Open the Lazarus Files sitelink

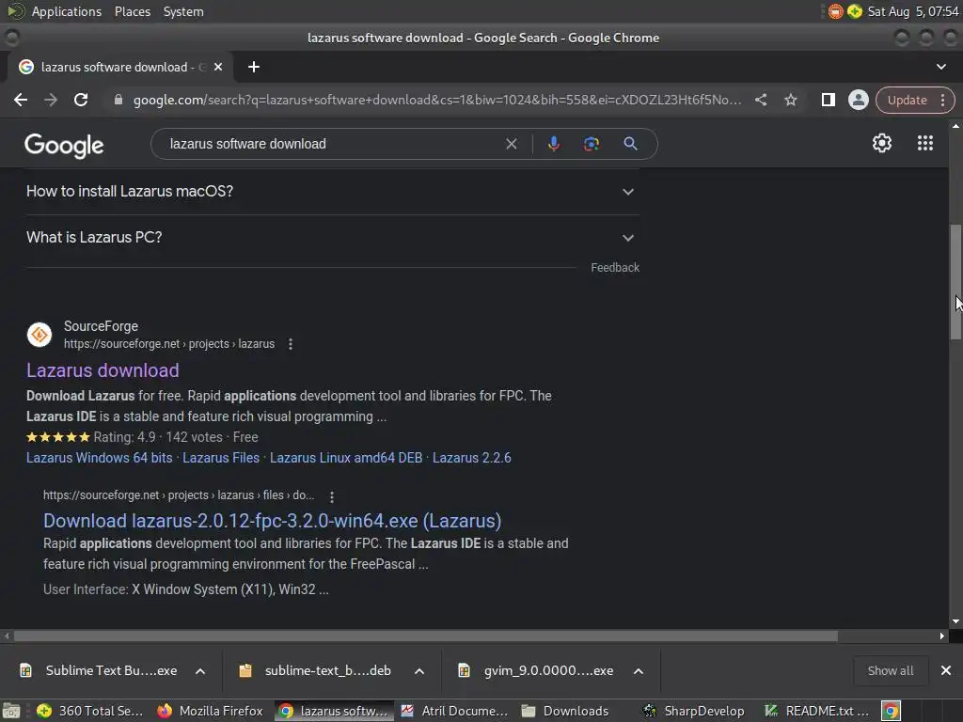(x=221, y=458)
